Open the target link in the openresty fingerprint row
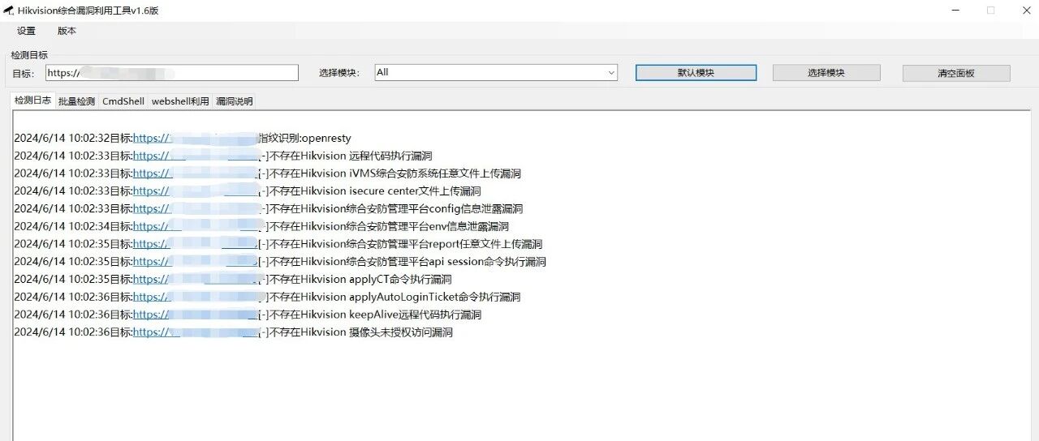 click(195, 139)
